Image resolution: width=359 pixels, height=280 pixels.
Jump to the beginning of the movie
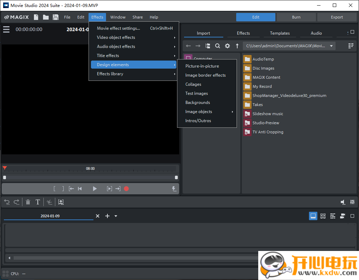pos(80,189)
